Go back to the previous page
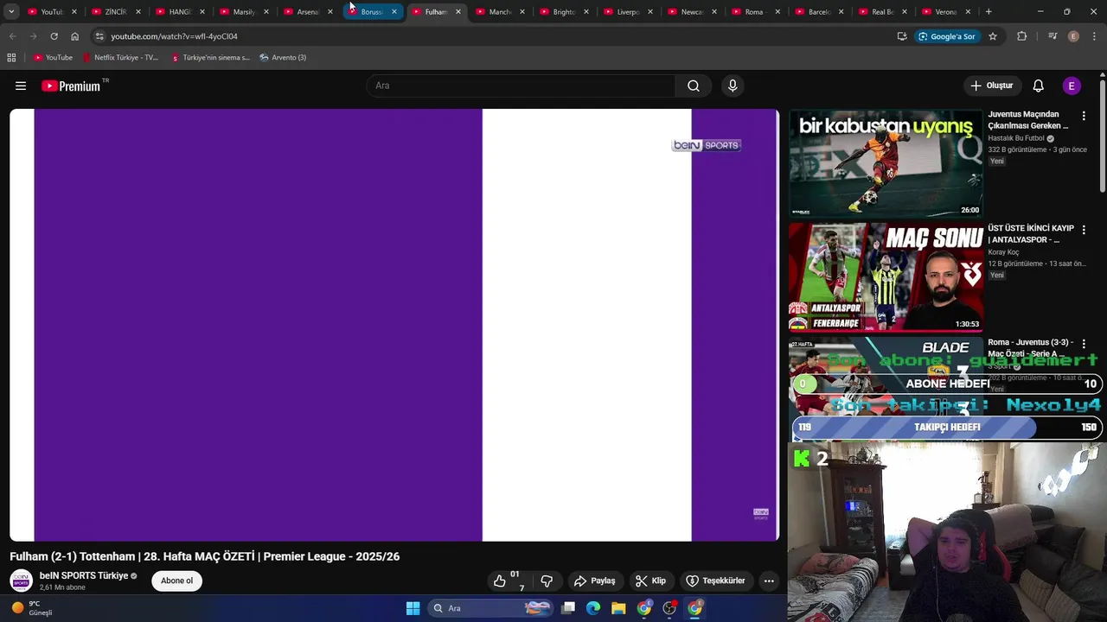This screenshot has width=1107, height=622. (x=12, y=36)
